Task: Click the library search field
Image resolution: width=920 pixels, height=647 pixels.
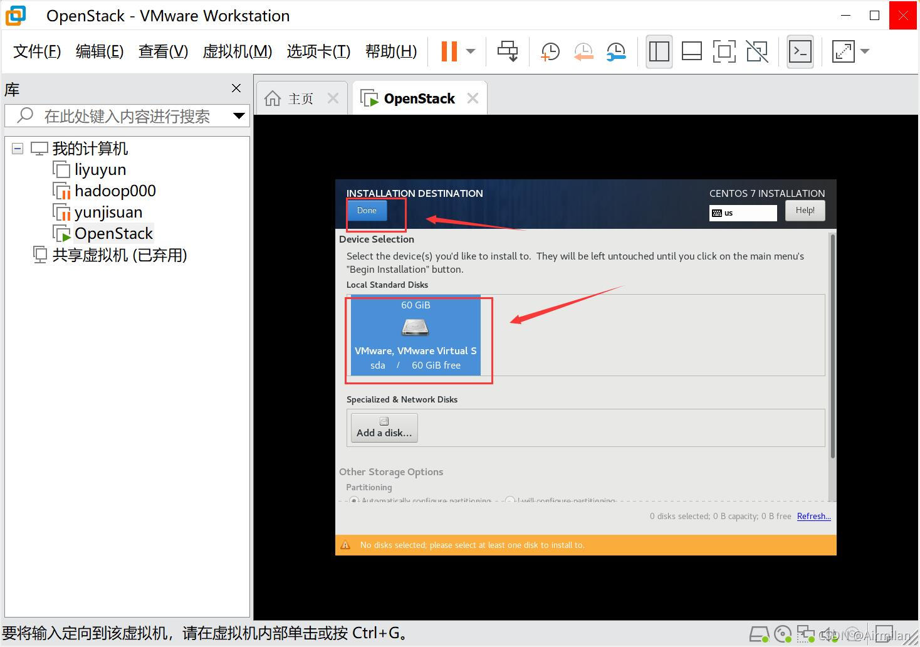Action: point(127,116)
